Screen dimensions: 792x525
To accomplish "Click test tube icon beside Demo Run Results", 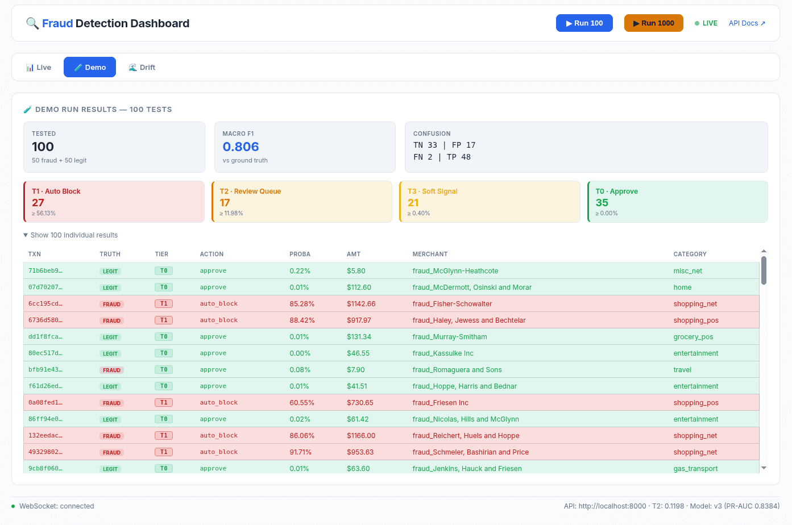I will tap(27, 110).
